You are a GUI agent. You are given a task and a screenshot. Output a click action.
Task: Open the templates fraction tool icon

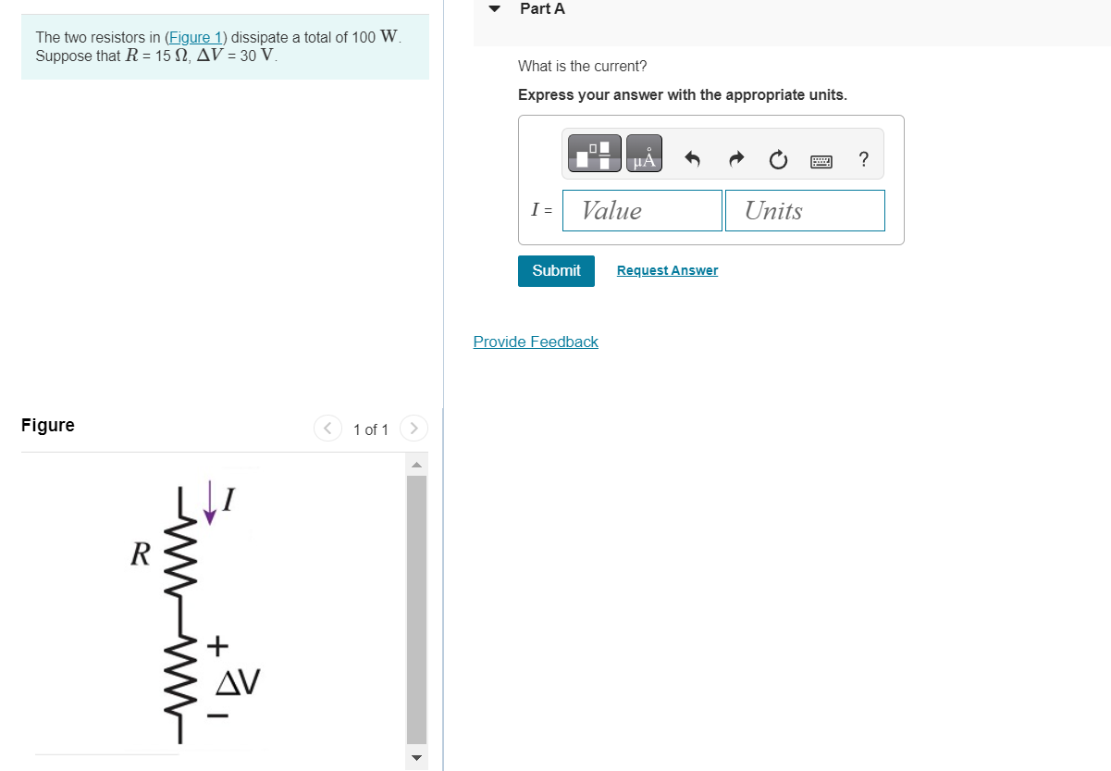click(x=593, y=154)
